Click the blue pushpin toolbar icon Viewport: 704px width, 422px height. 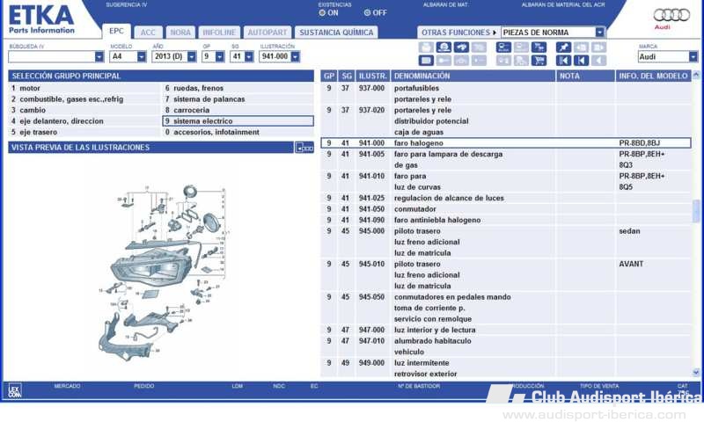point(563,47)
